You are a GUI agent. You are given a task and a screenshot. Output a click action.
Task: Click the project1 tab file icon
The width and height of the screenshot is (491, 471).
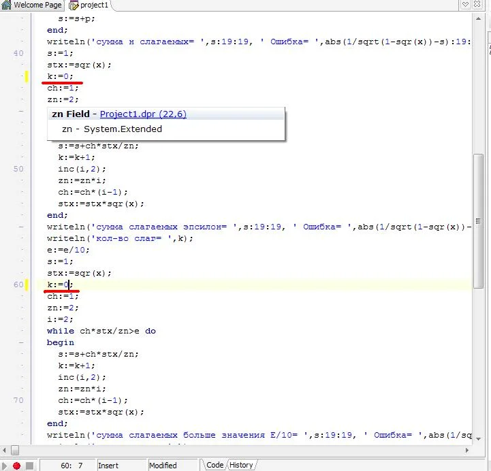(x=74, y=5)
